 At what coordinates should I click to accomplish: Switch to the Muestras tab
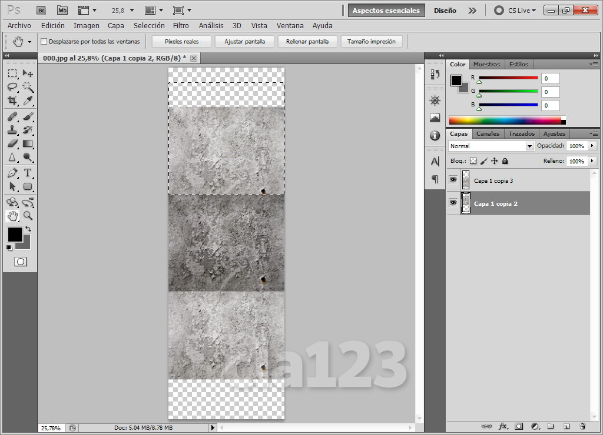(x=486, y=64)
